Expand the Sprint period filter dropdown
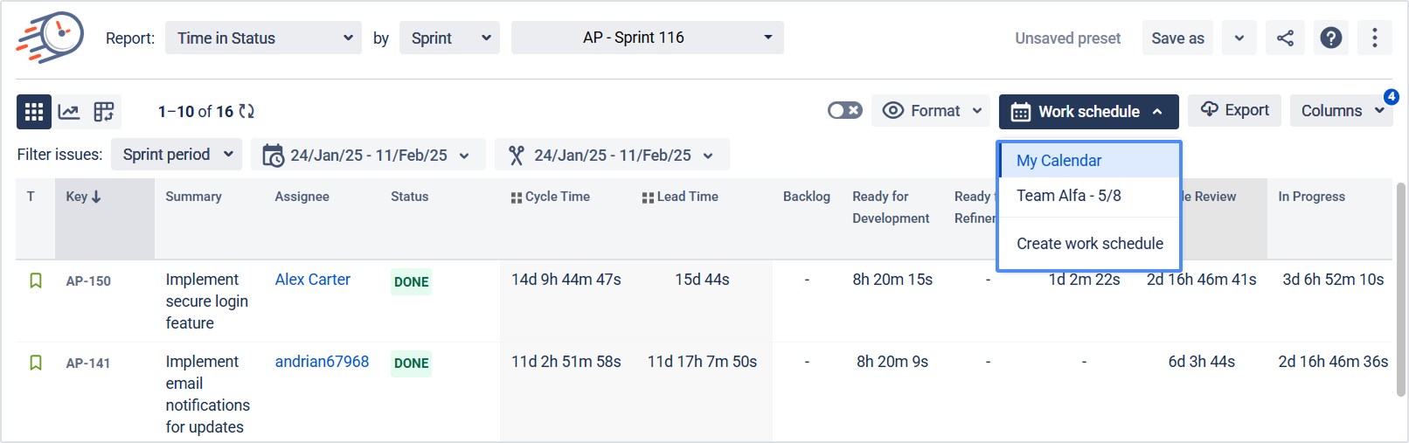The image size is (1409, 443). coord(177,155)
